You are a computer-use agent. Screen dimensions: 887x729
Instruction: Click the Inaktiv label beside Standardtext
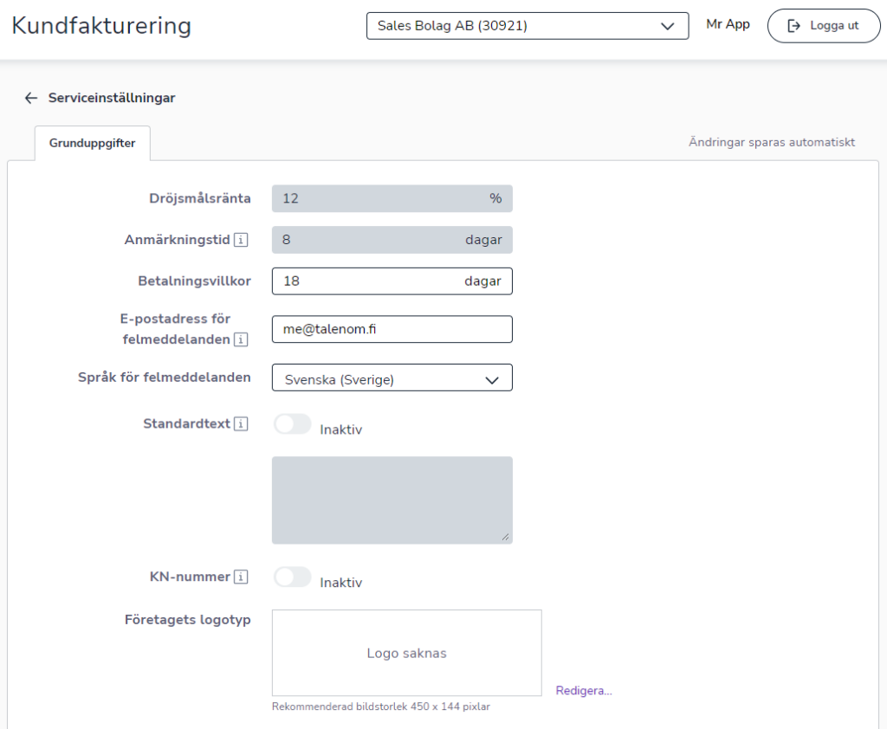(340, 429)
